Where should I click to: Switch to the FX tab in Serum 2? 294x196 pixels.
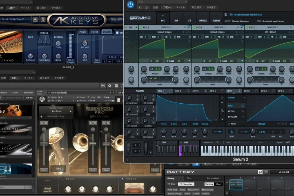click(x=189, y=18)
